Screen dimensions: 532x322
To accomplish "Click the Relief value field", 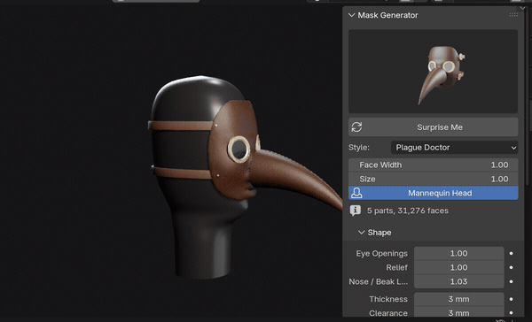I will coord(458,267).
